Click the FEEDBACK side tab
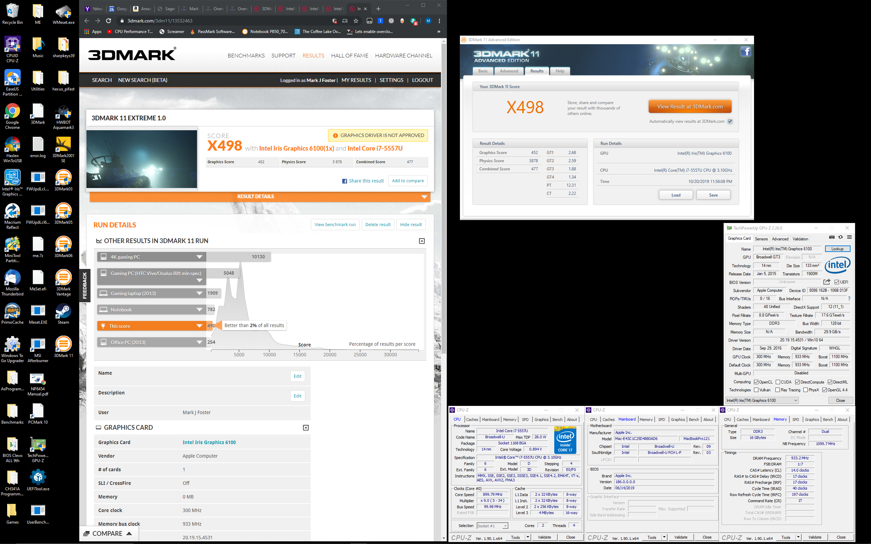The height and width of the screenshot is (544, 871). click(85, 286)
